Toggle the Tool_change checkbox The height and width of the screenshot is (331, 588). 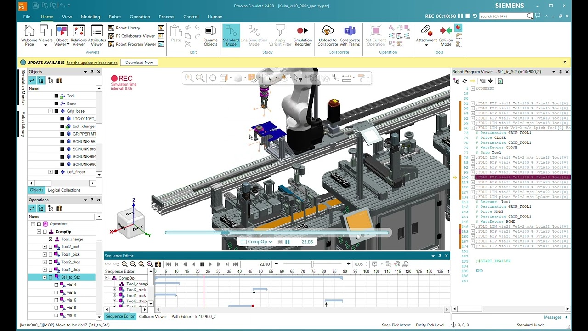coord(51,239)
